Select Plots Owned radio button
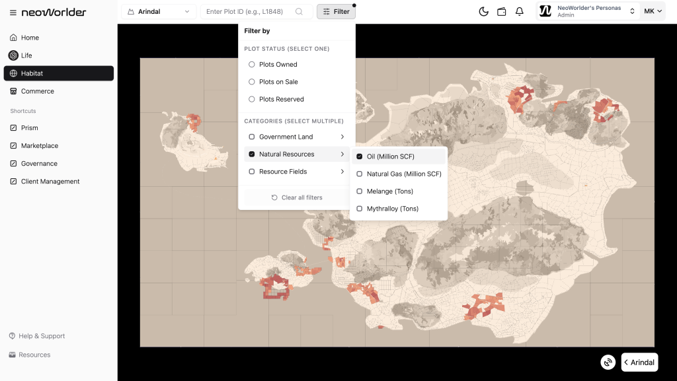This screenshot has width=677, height=381. (x=252, y=64)
